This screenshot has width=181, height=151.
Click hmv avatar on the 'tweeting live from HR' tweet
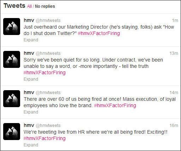pos(12,132)
